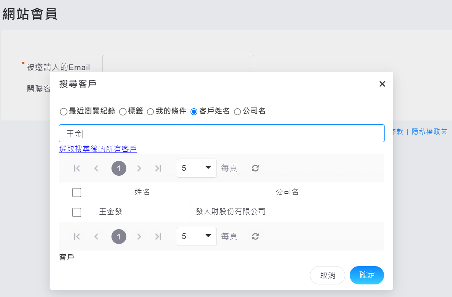Toggle the select-all checkbox in table header

[77, 192]
